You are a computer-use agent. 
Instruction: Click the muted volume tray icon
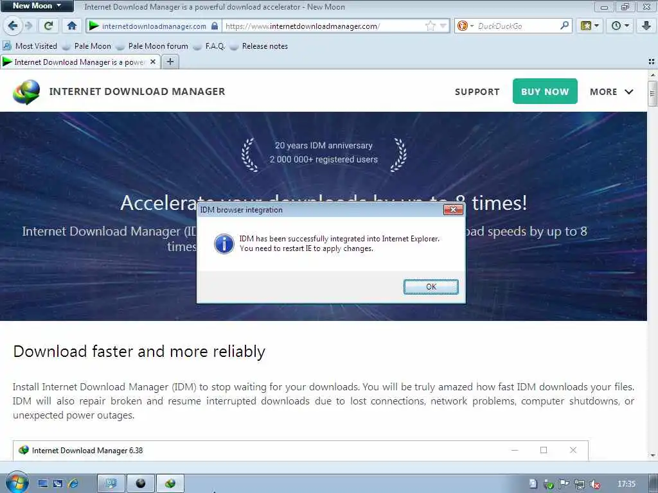coord(595,485)
